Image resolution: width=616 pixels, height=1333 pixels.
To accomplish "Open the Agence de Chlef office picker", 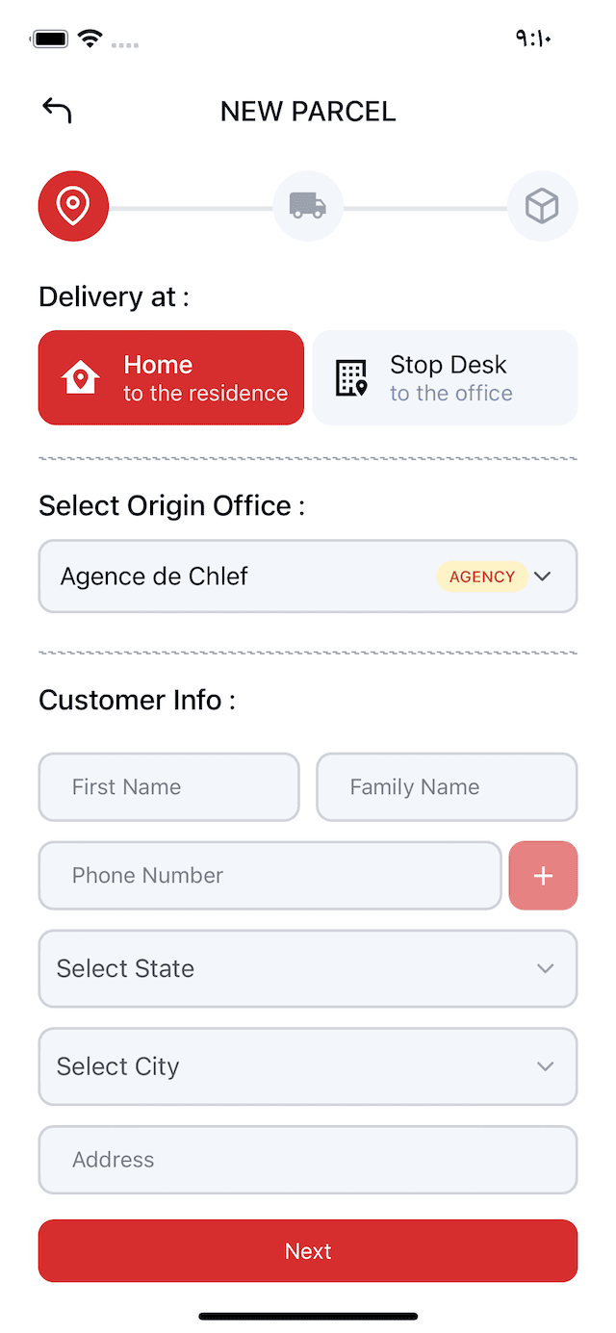I will pos(308,576).
